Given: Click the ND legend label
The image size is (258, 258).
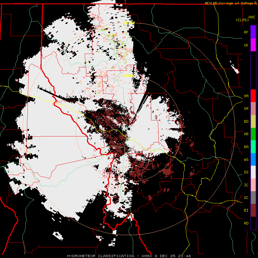Looking at the screenshot, I should click(246, 223).
